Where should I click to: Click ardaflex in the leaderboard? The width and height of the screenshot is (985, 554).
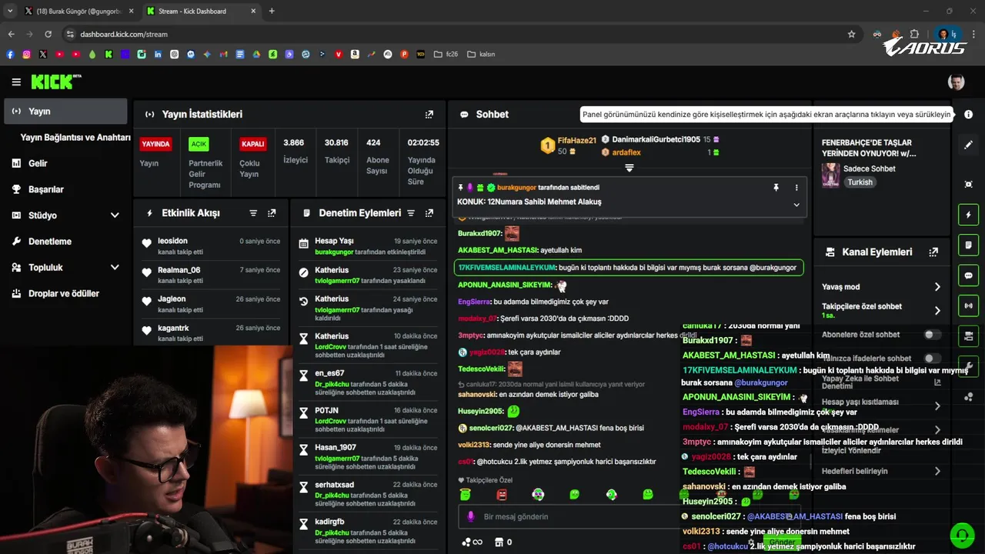626,152
